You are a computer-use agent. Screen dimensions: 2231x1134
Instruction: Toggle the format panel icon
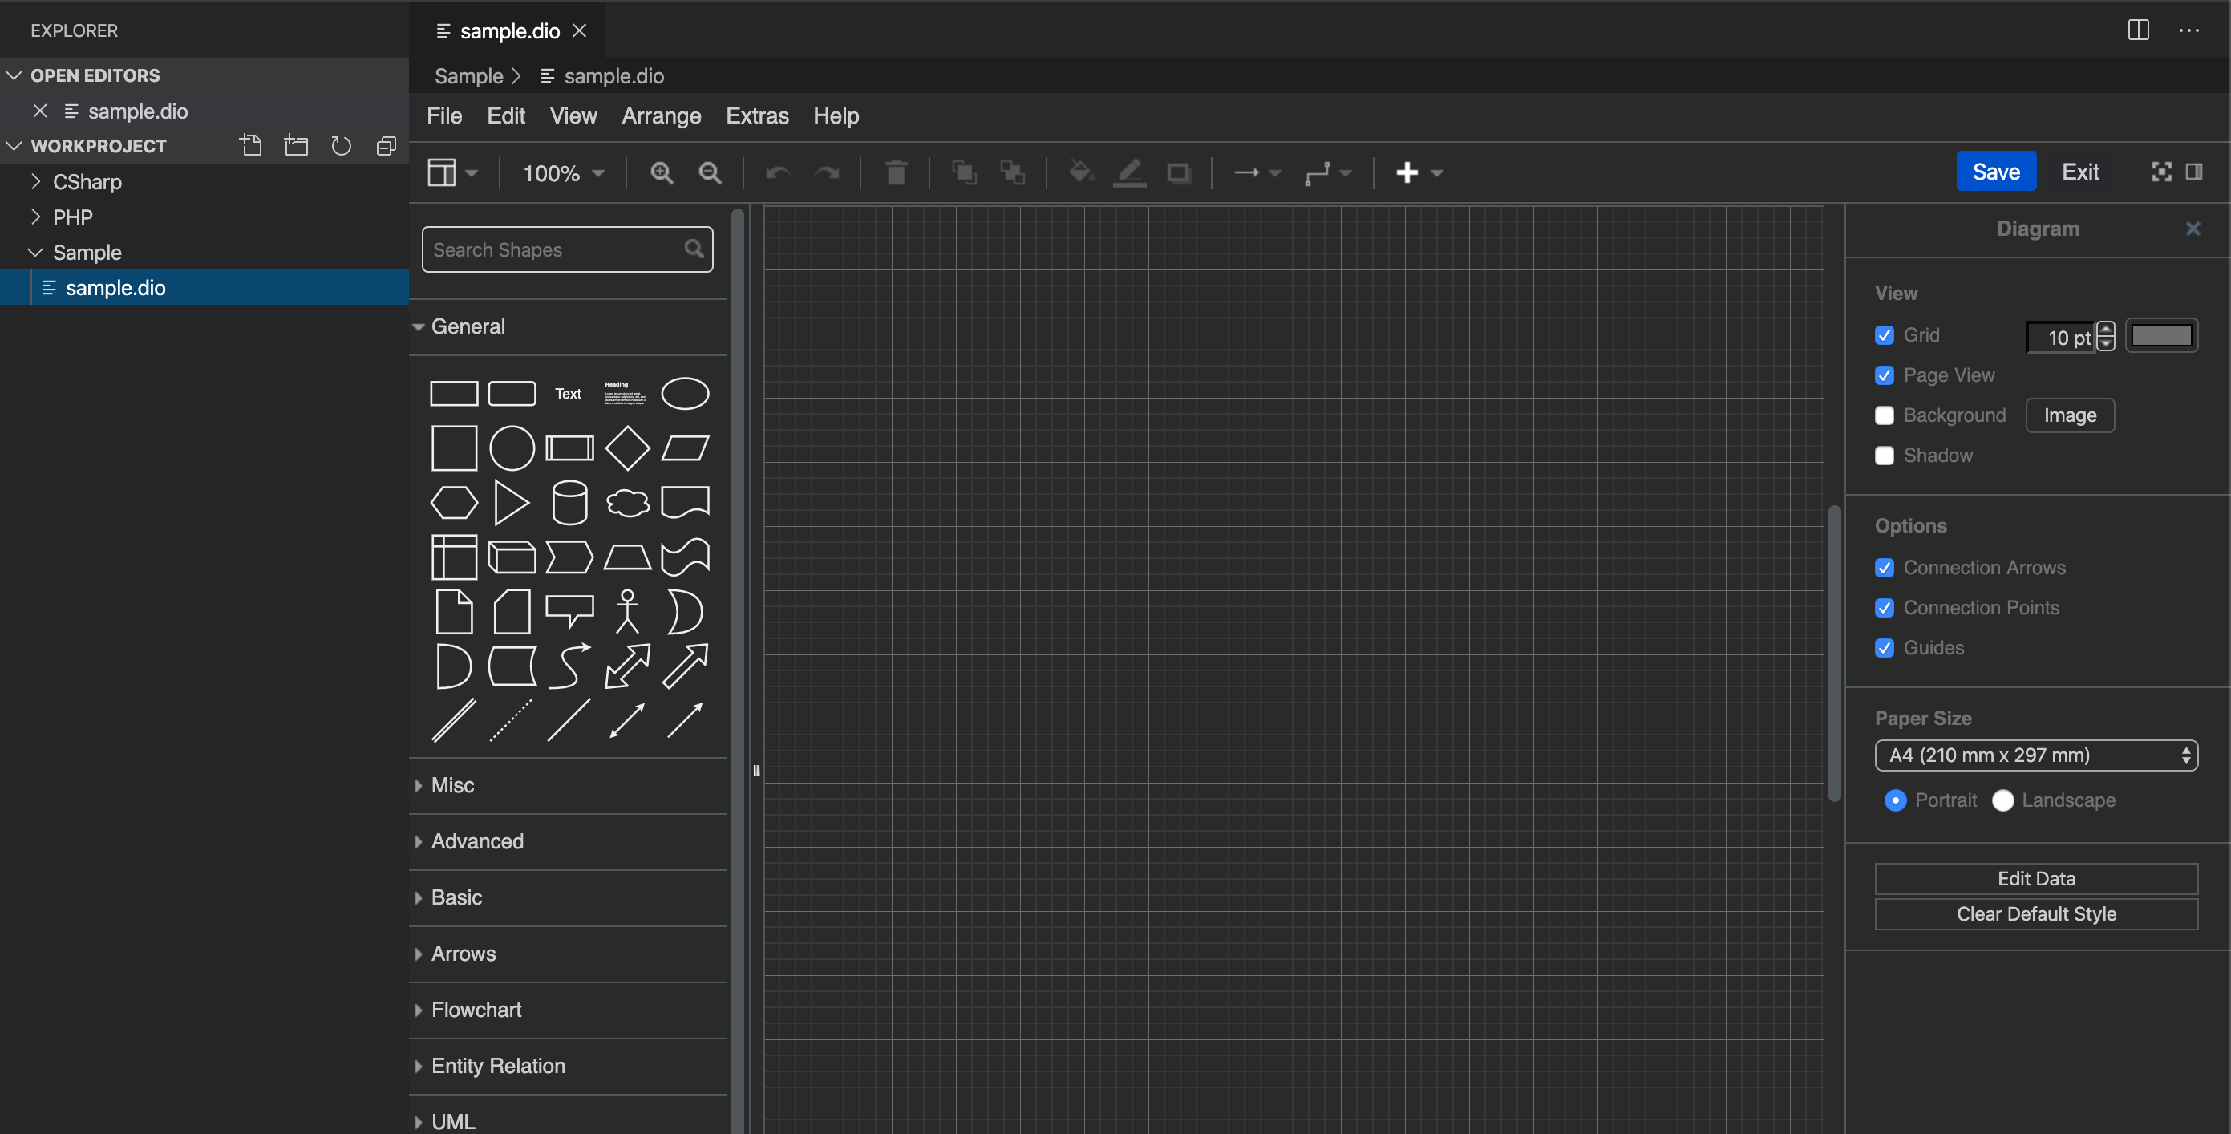[2194, 172]
